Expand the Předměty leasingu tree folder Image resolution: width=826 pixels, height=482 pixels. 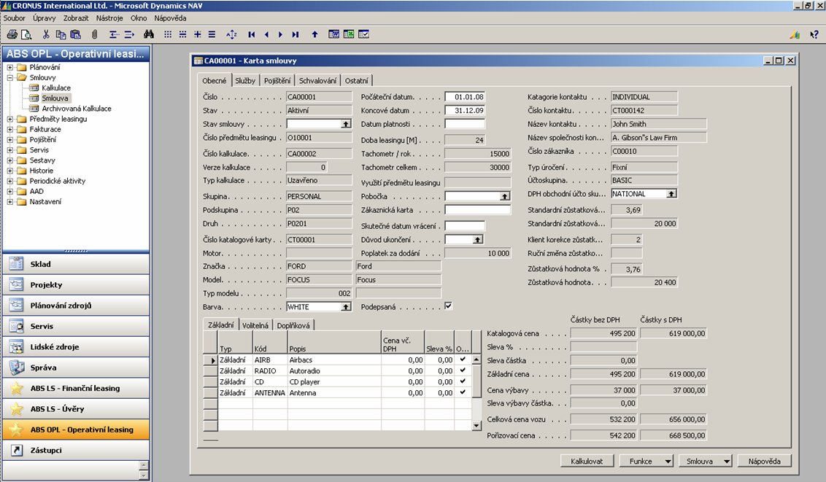coord(10,119)
